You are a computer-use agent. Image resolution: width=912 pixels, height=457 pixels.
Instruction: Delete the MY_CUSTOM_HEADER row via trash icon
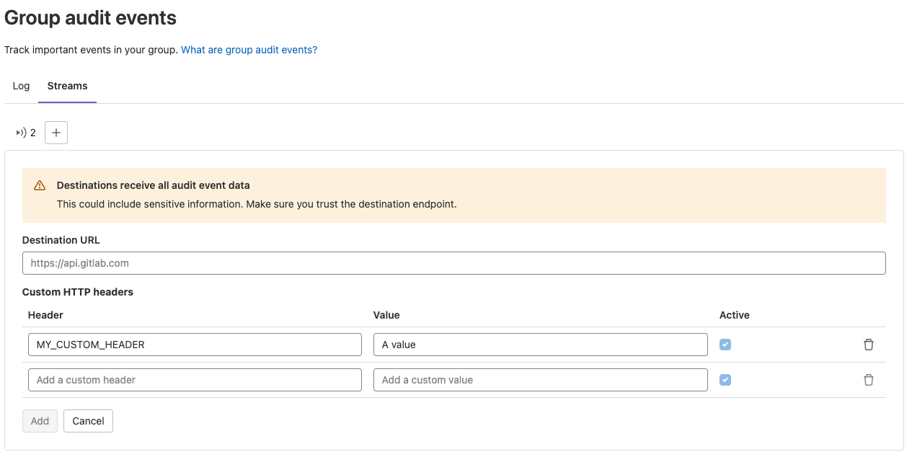point(868,345)
